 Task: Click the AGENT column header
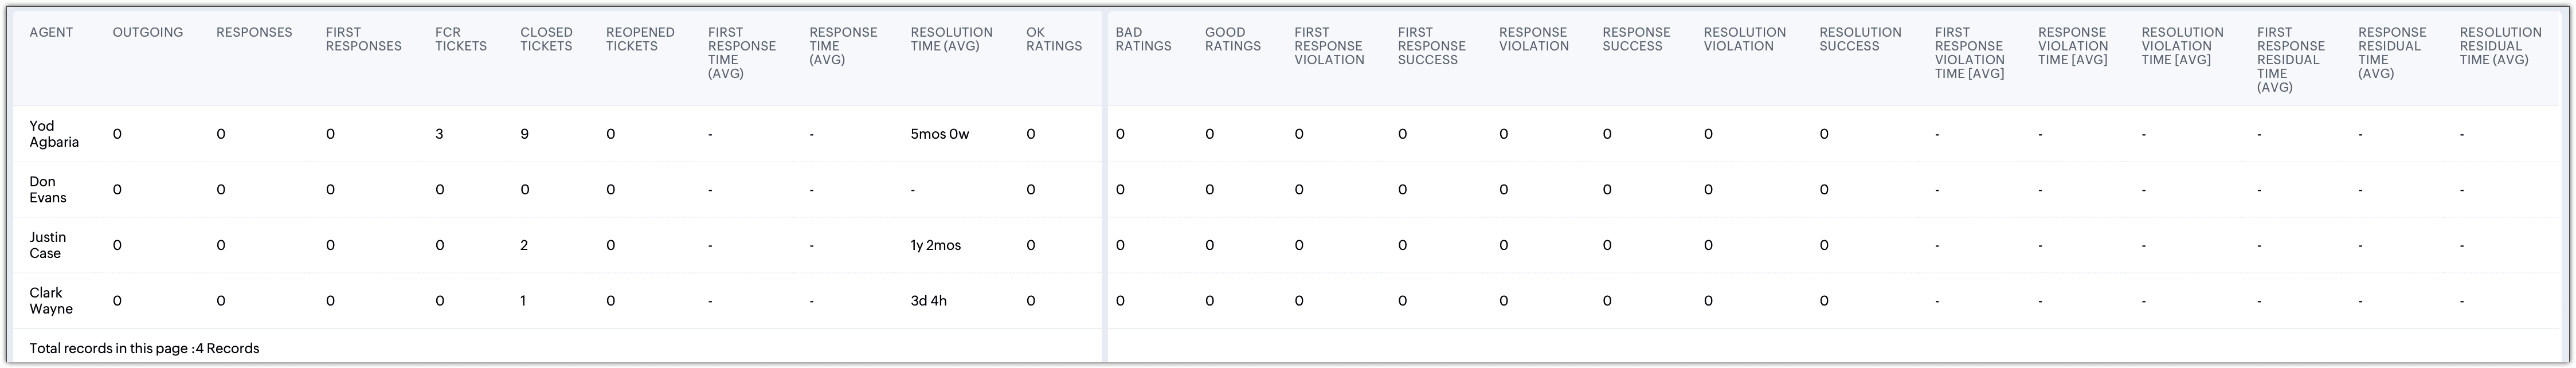51,32
